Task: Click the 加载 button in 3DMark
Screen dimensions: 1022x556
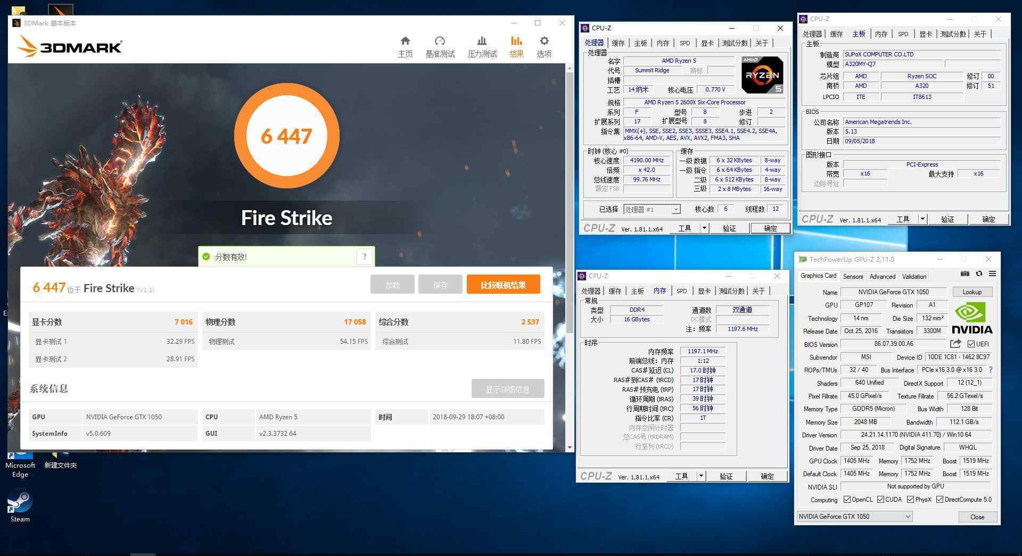Action: pos(392,285)
